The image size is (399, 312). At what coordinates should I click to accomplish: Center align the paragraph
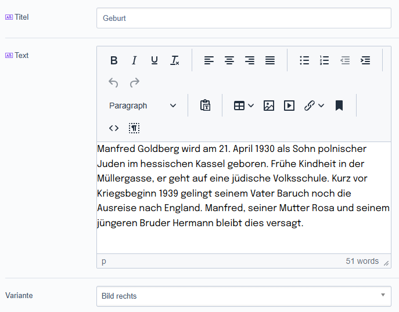(229, 60)
